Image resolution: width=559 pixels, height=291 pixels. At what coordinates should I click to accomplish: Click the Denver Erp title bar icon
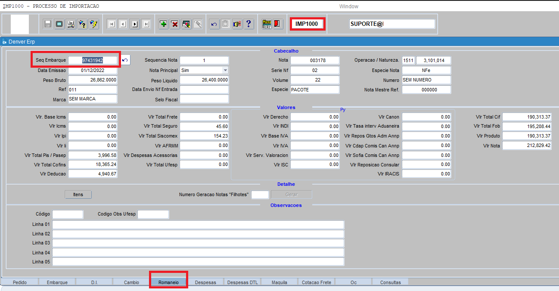pyautogui.click(x=5, y=42)
